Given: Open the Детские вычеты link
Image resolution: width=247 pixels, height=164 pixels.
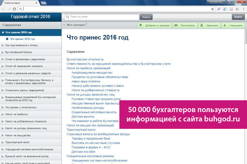Looking at the screenshot, I should [x=83, y=117].
